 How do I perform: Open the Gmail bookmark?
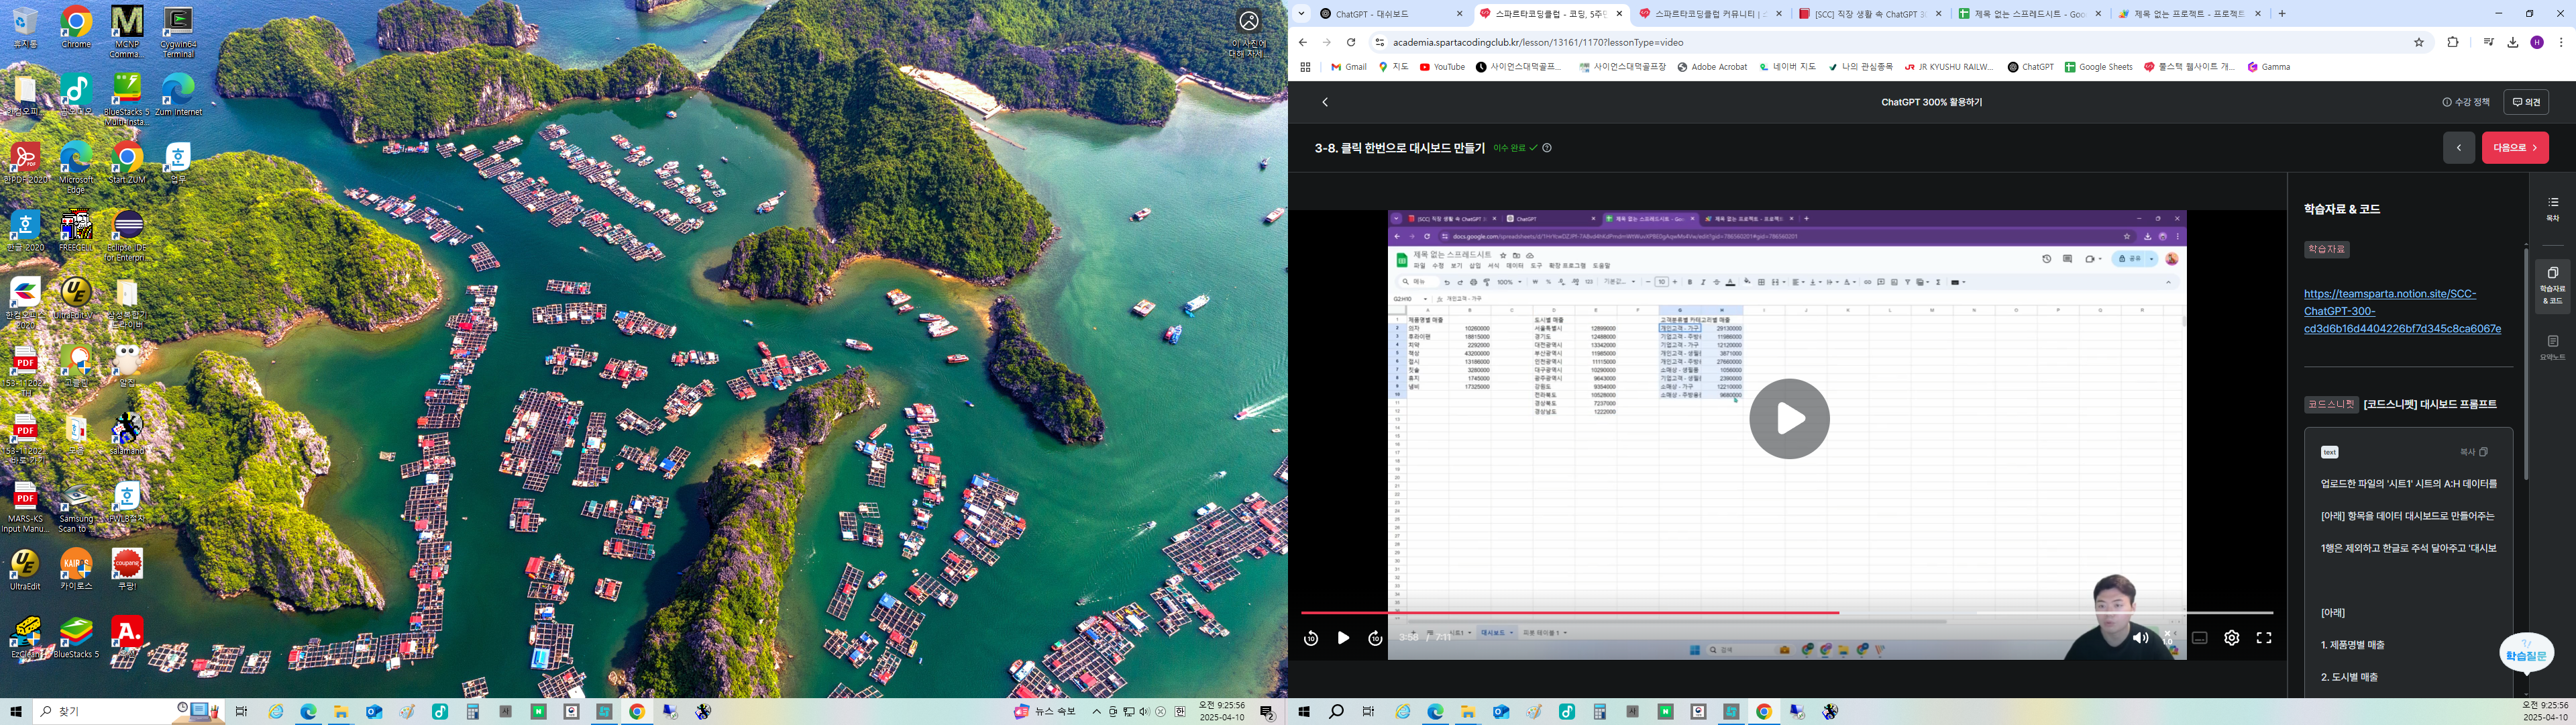pyautogui.click(x=1348, y=67)
